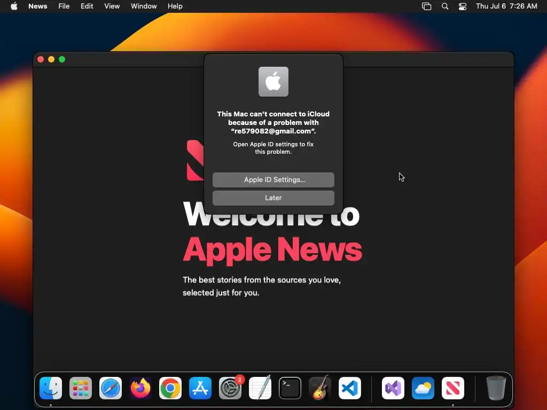Open the Help menu
The width and height of the screenshot is (547, 410).
(x=175, y=6)
